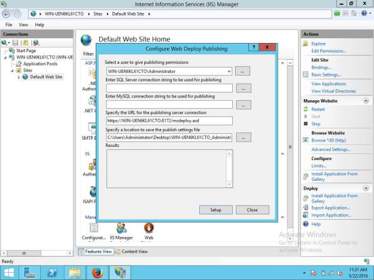
Task: Restart the website
Action: pos(318,109)
